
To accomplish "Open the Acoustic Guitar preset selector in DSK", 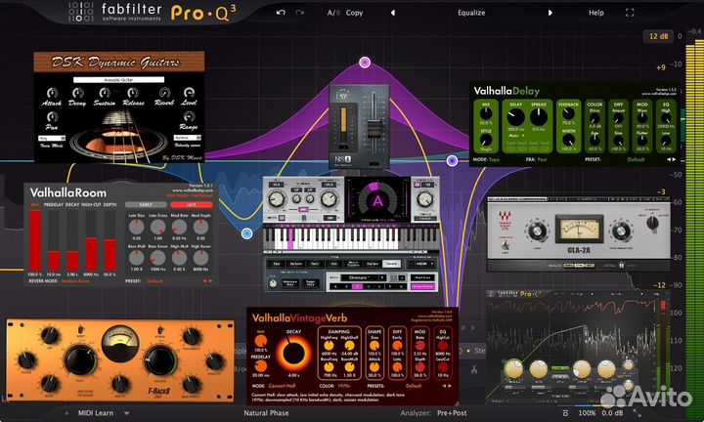I will [119, 80].
